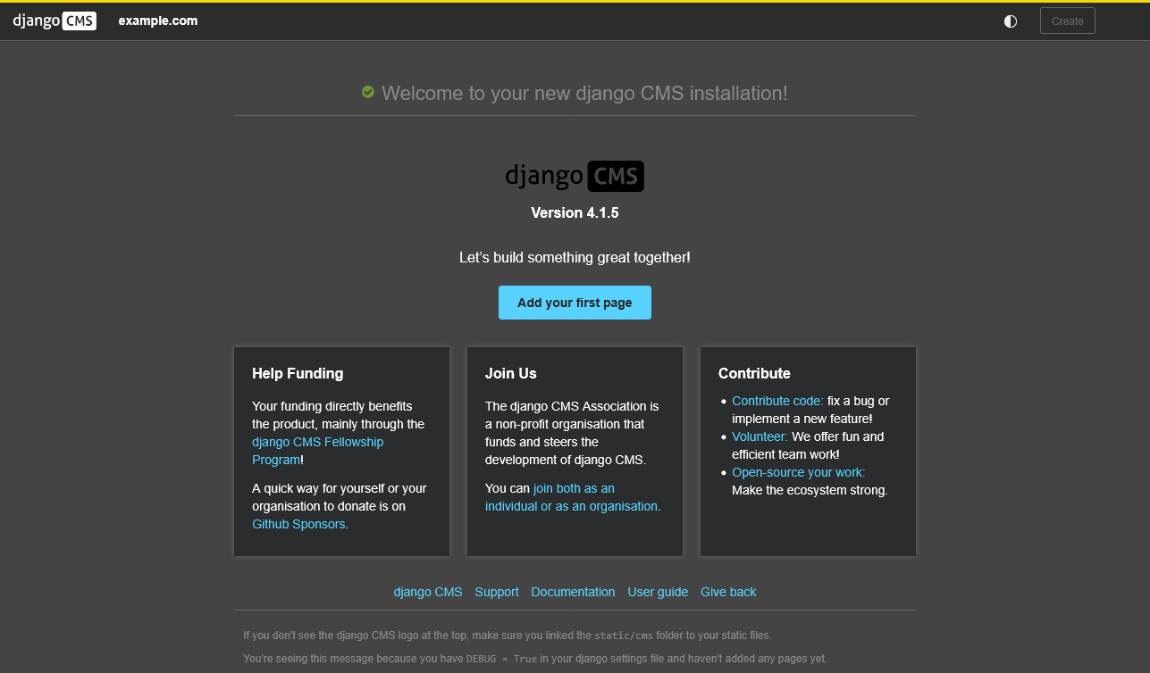Open the join as individual or organisation link

(572, 497)
